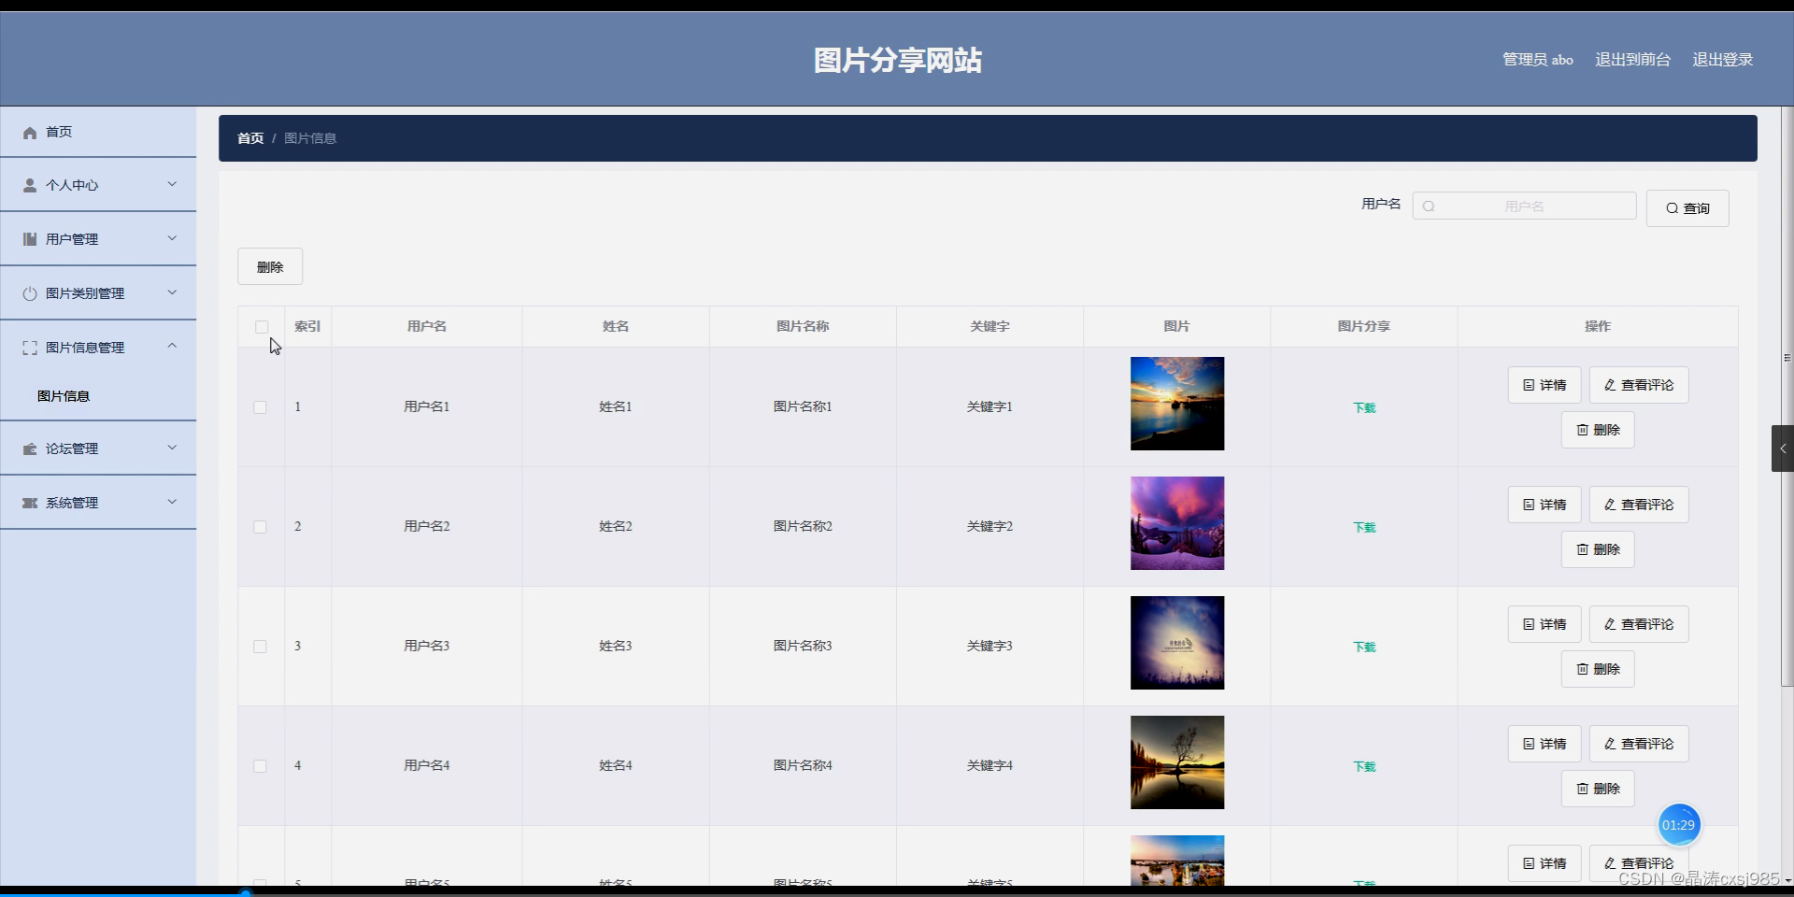Image resolution: width=1794 pixels, height=897 pixels.
Task: Click 退出到前台 in the header
Action: [x=1632, y=60]
